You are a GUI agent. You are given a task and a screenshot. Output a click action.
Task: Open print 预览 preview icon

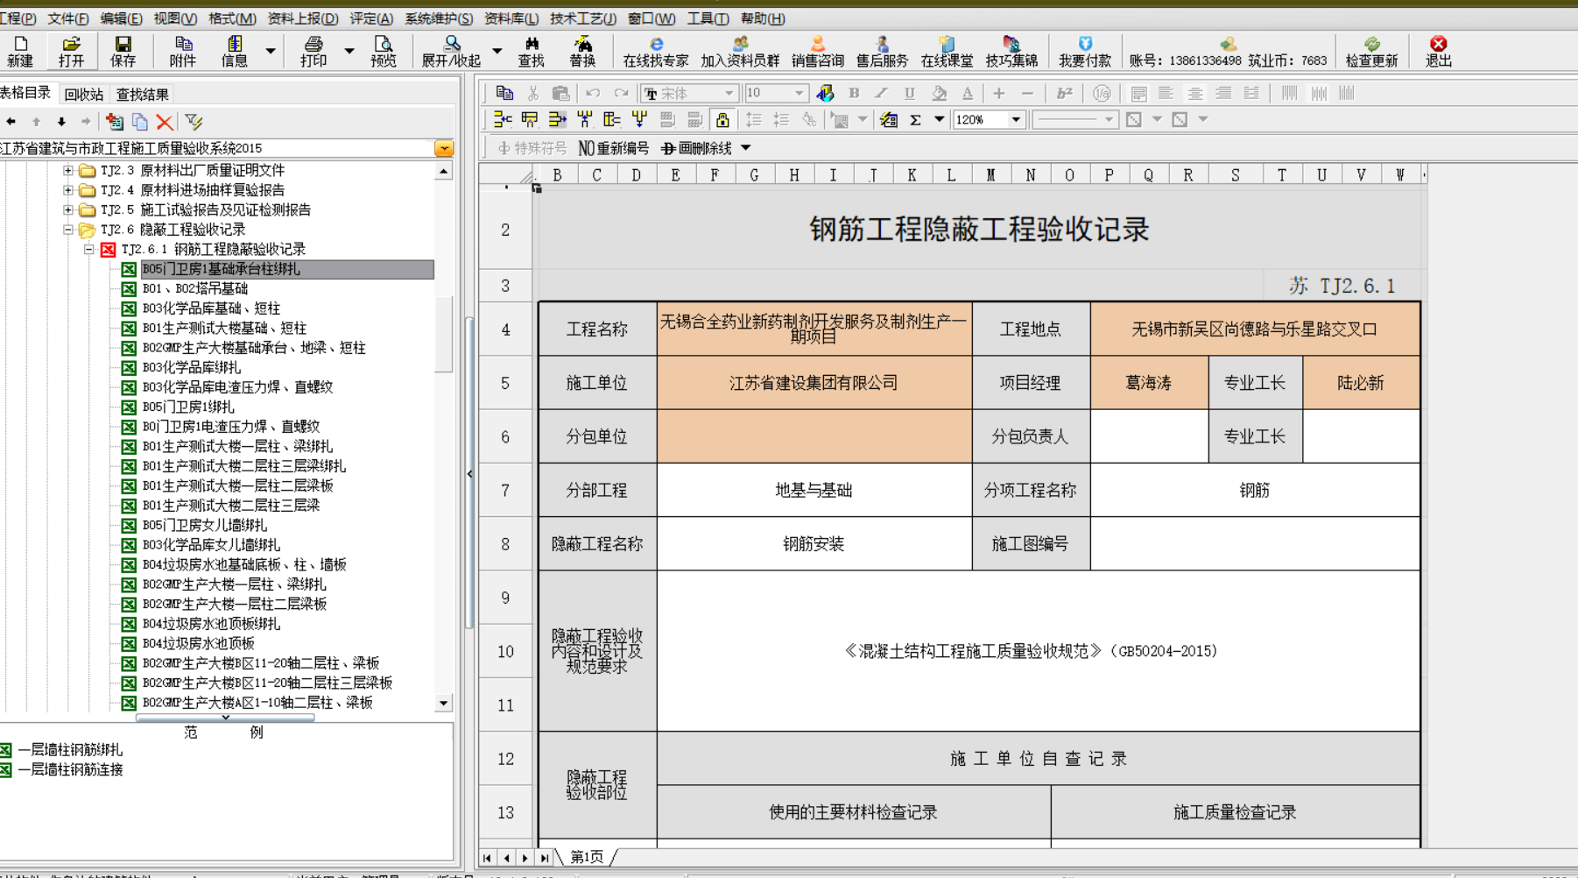[383, 52]
